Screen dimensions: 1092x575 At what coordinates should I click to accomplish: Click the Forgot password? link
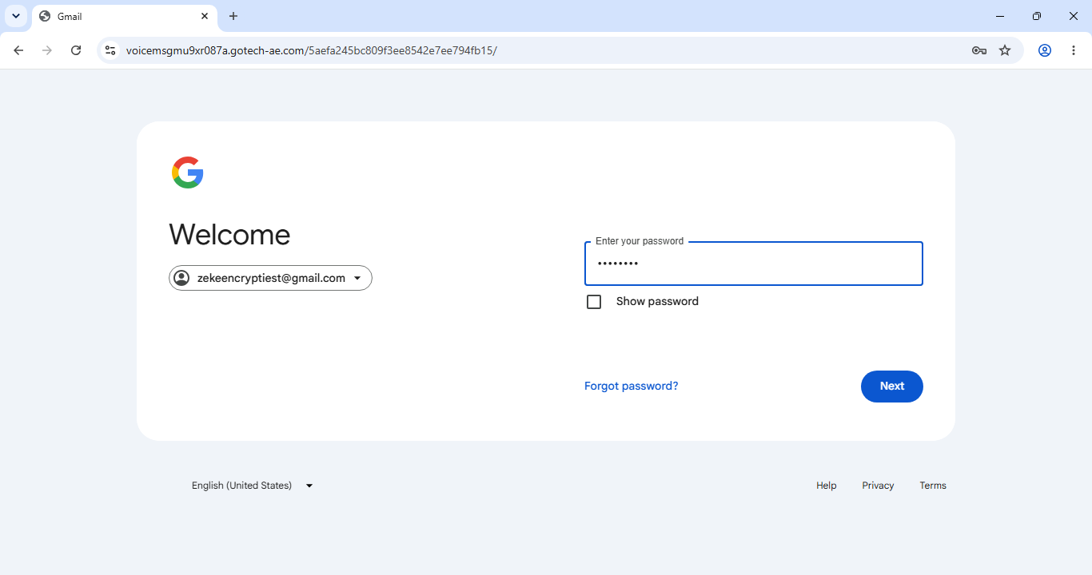(x=632, y=386)
